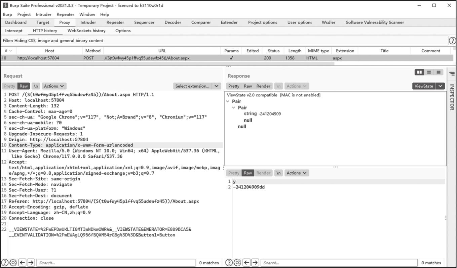This screenshot has height=268, width=457.
Task: Switch to the Dashboard tab
Action: click(x=16, y=23)
